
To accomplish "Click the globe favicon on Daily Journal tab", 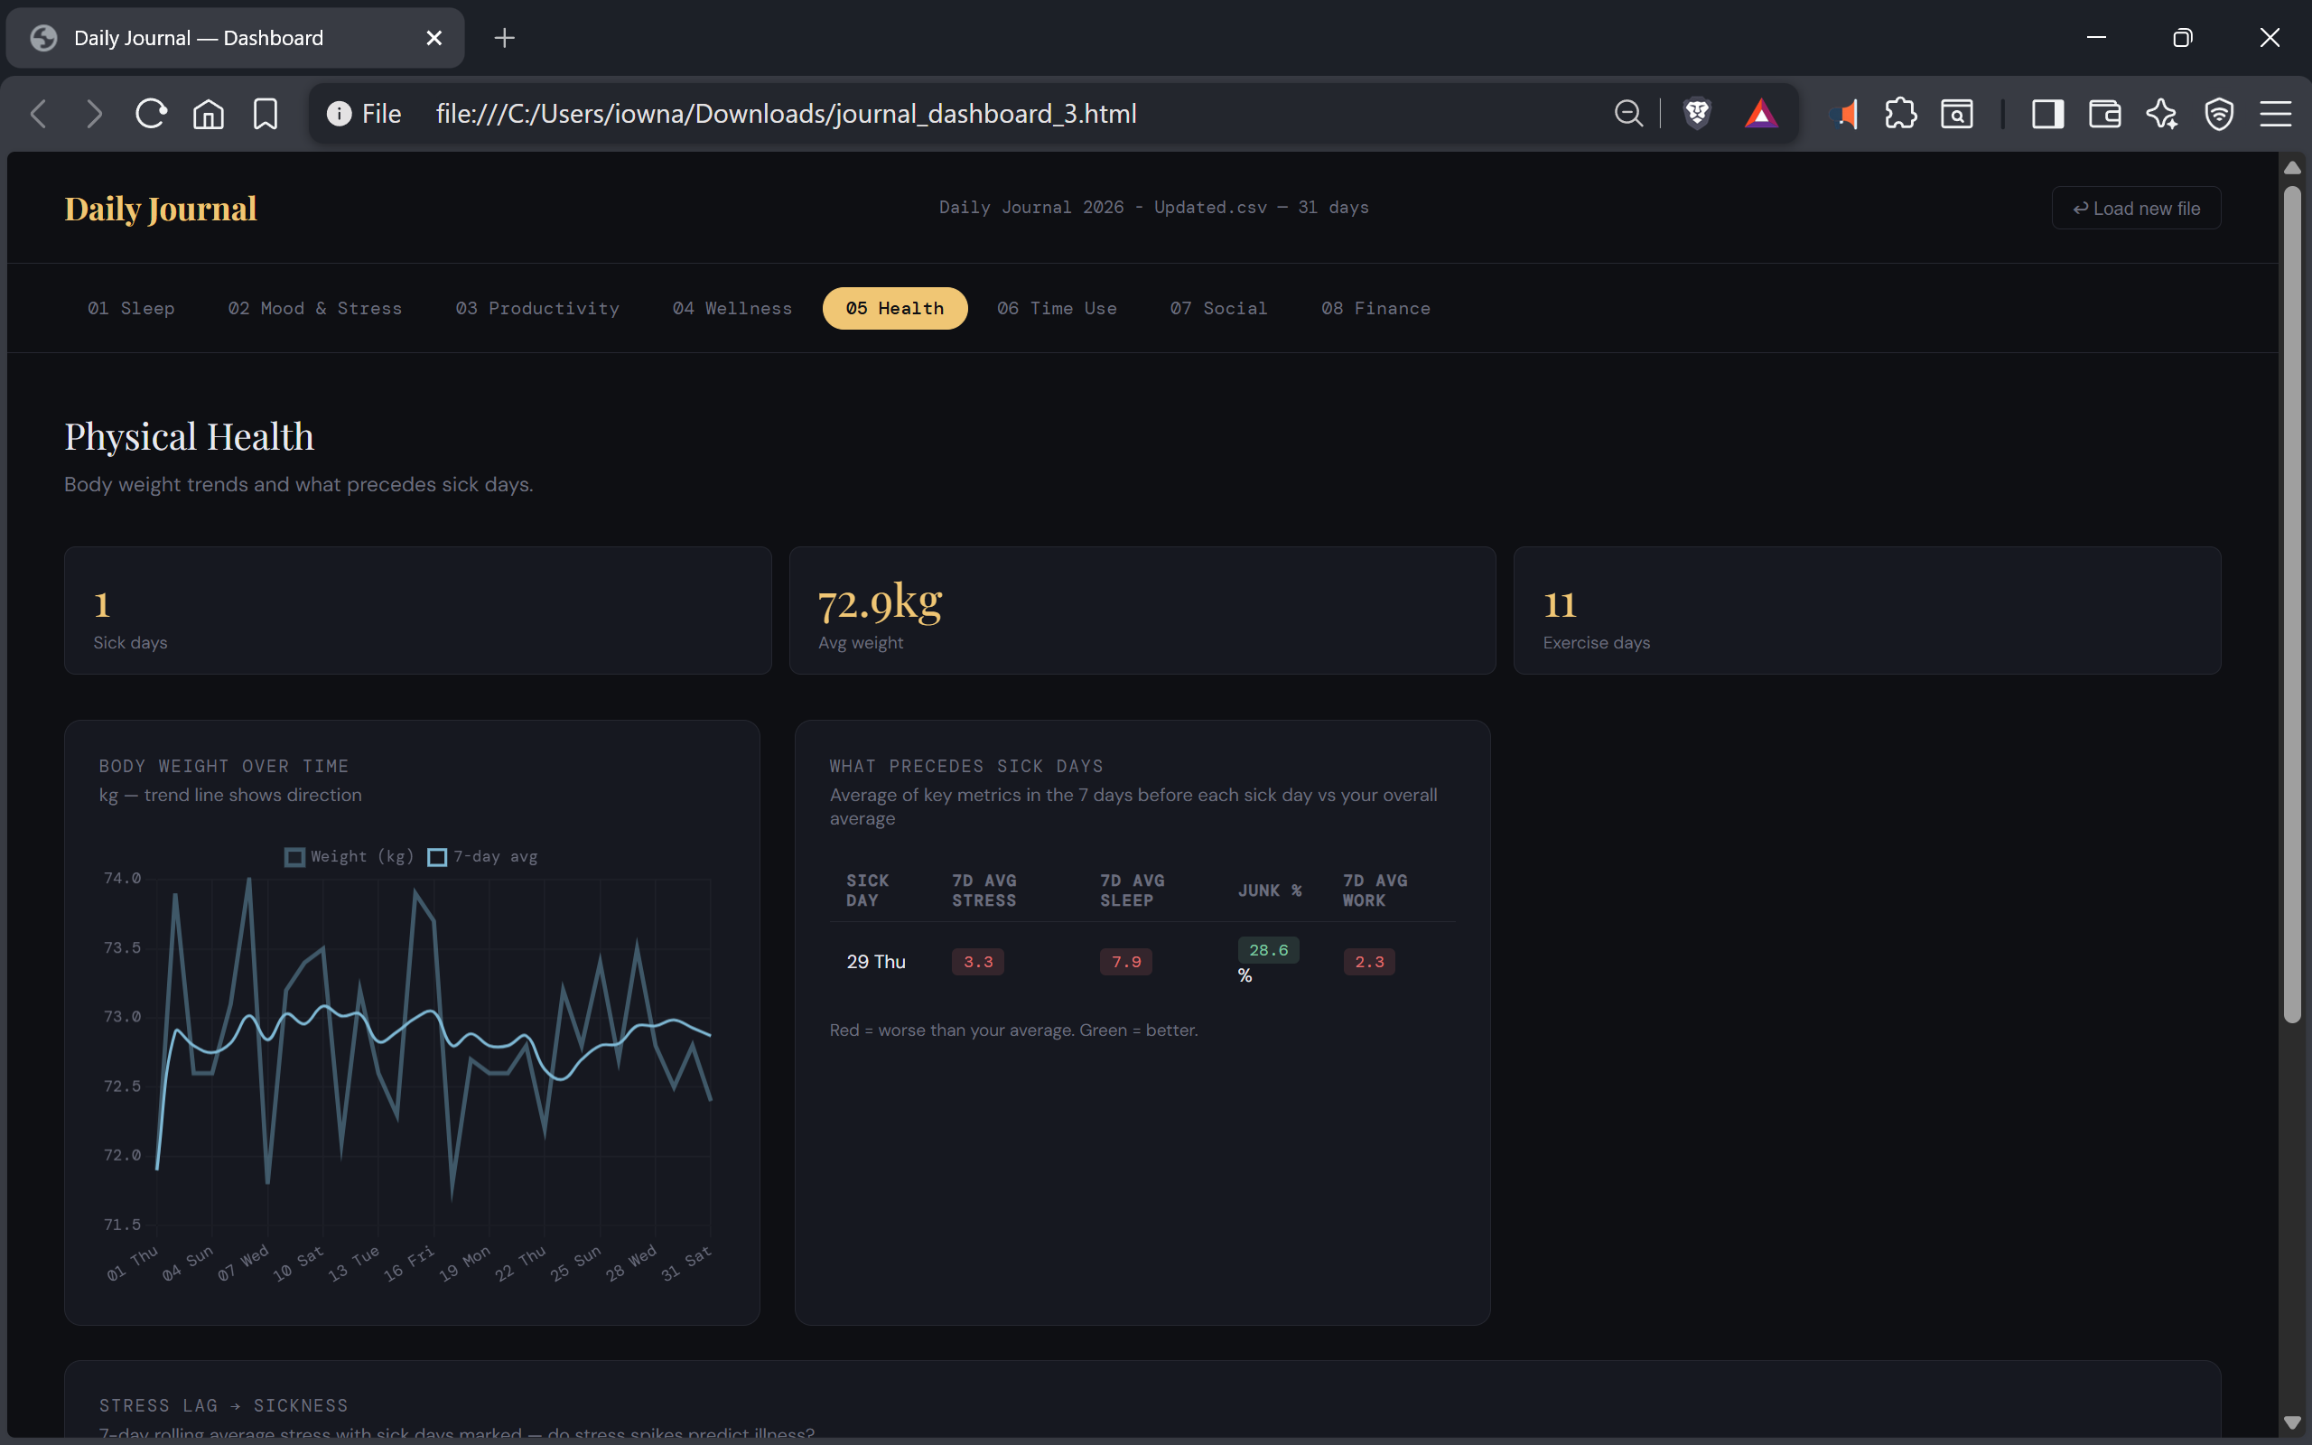I will pyautogui.click(x=43, y=37).
